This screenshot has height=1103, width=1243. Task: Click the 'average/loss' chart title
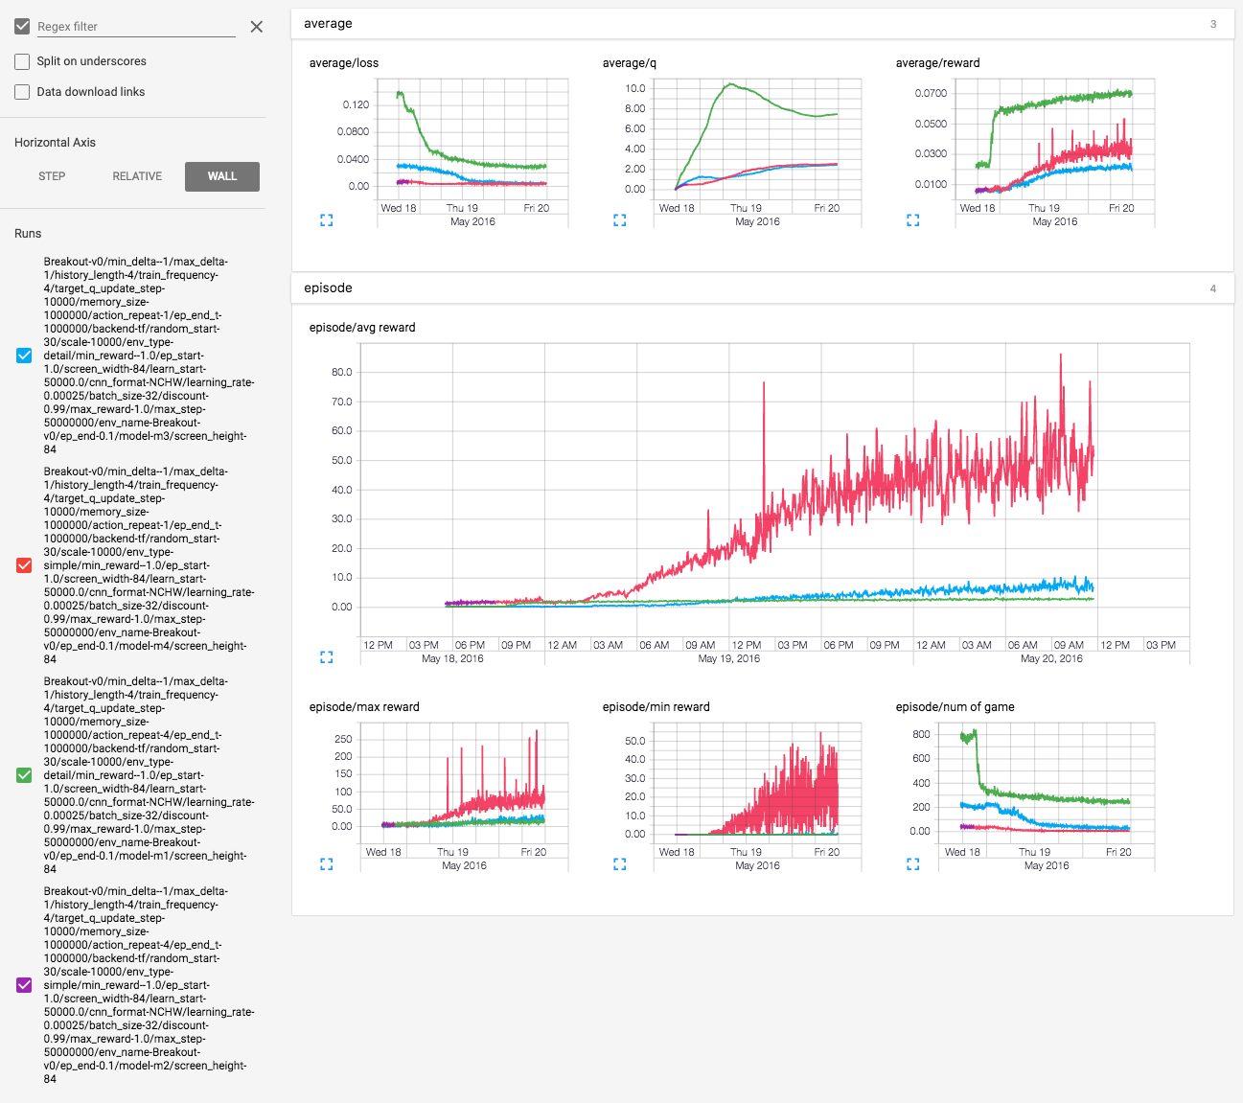pos(344,63)
